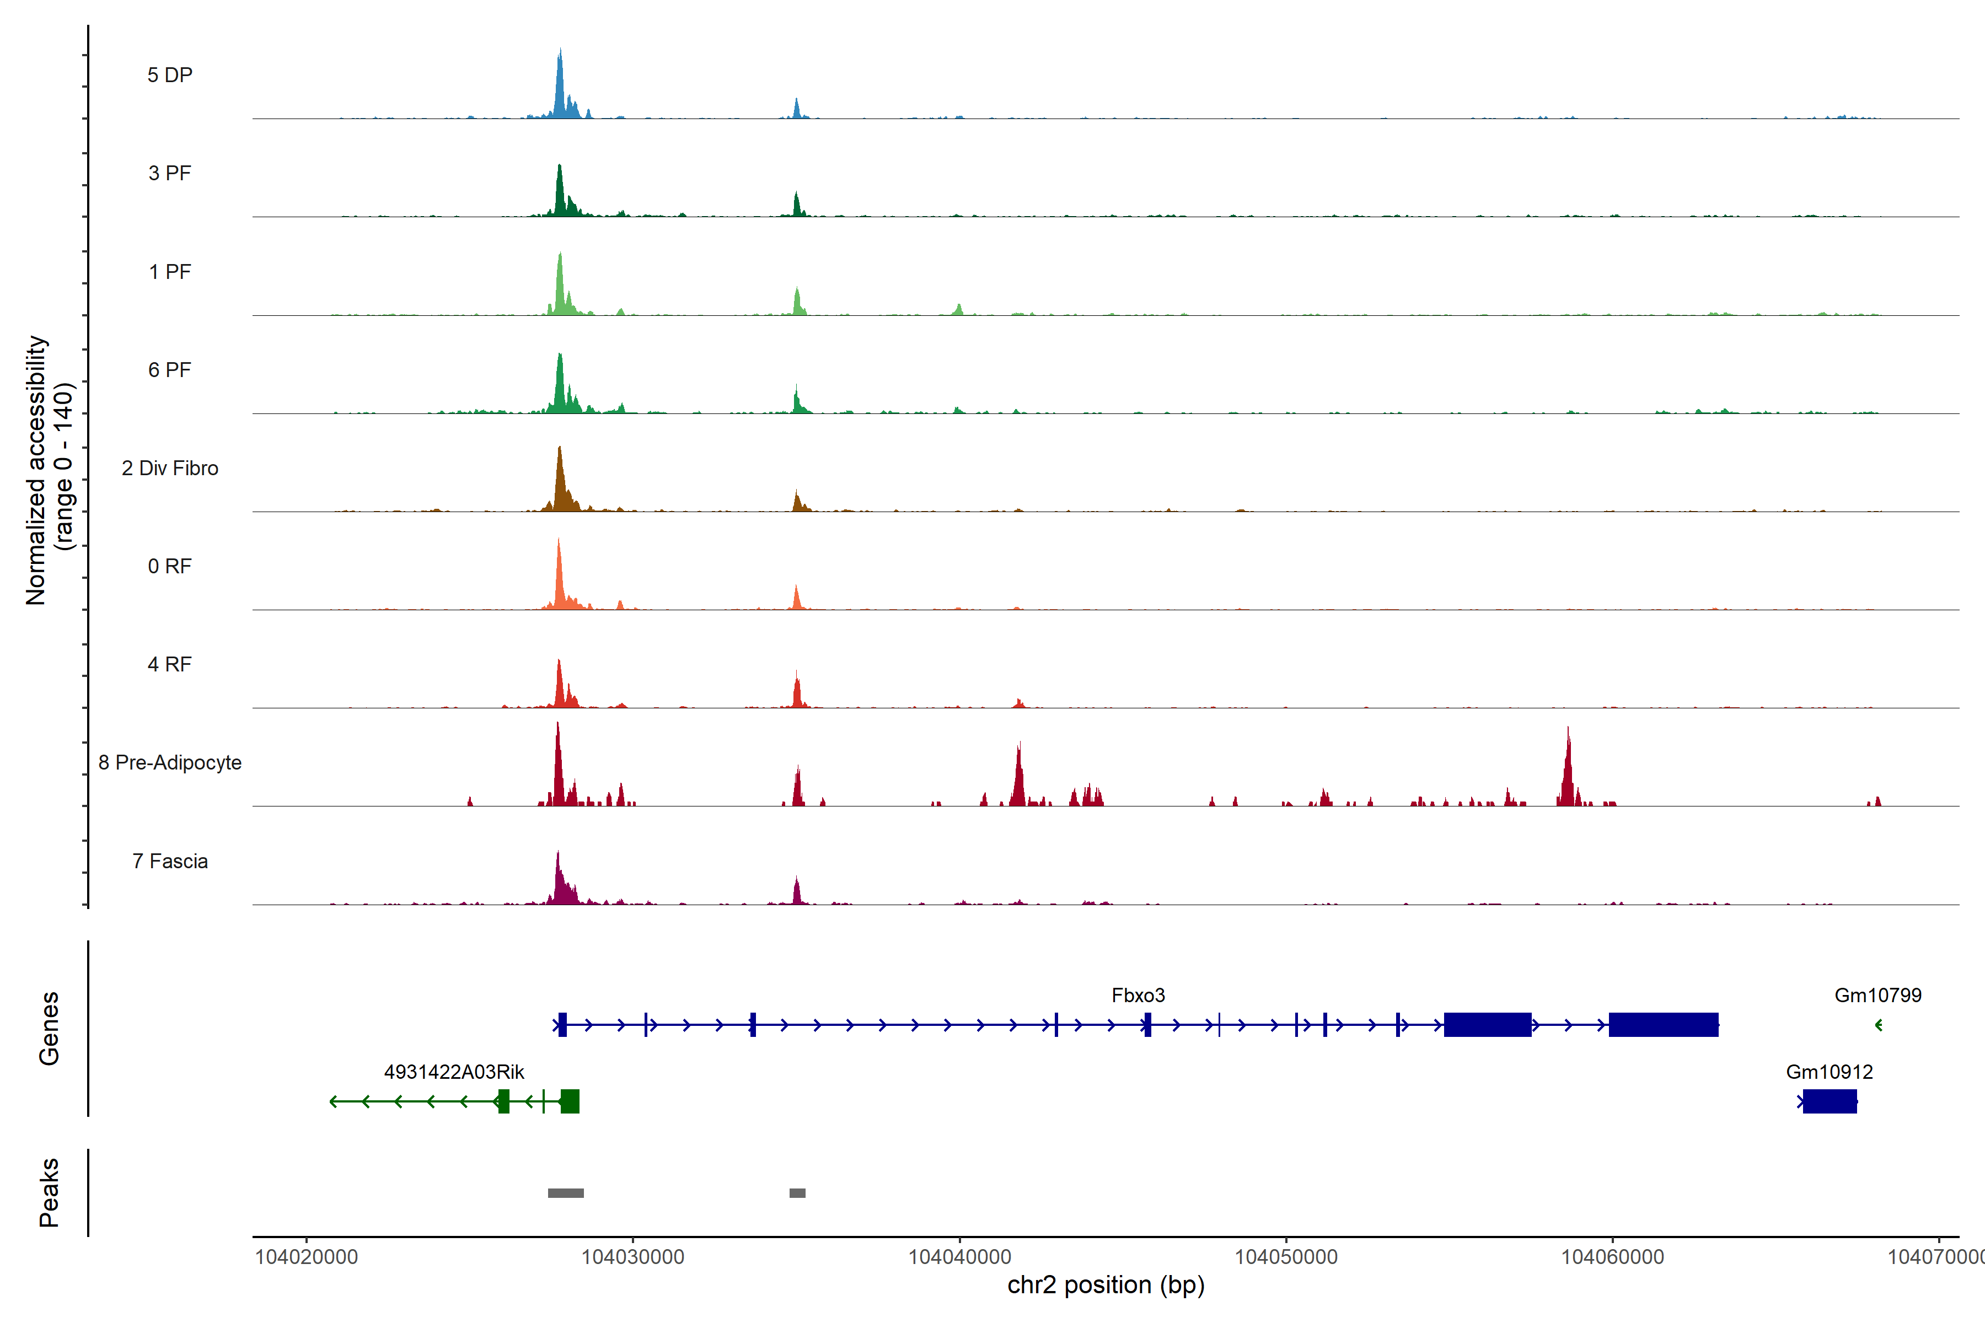Click the 5 DP track label

(170, 75)
